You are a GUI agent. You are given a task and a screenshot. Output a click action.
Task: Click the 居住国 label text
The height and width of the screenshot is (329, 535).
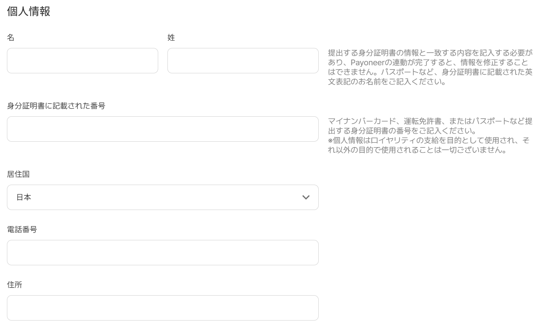point(18,174)
